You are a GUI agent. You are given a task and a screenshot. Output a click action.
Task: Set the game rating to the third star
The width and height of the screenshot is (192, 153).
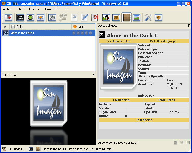pyautogui.click(x=82, y=33)
